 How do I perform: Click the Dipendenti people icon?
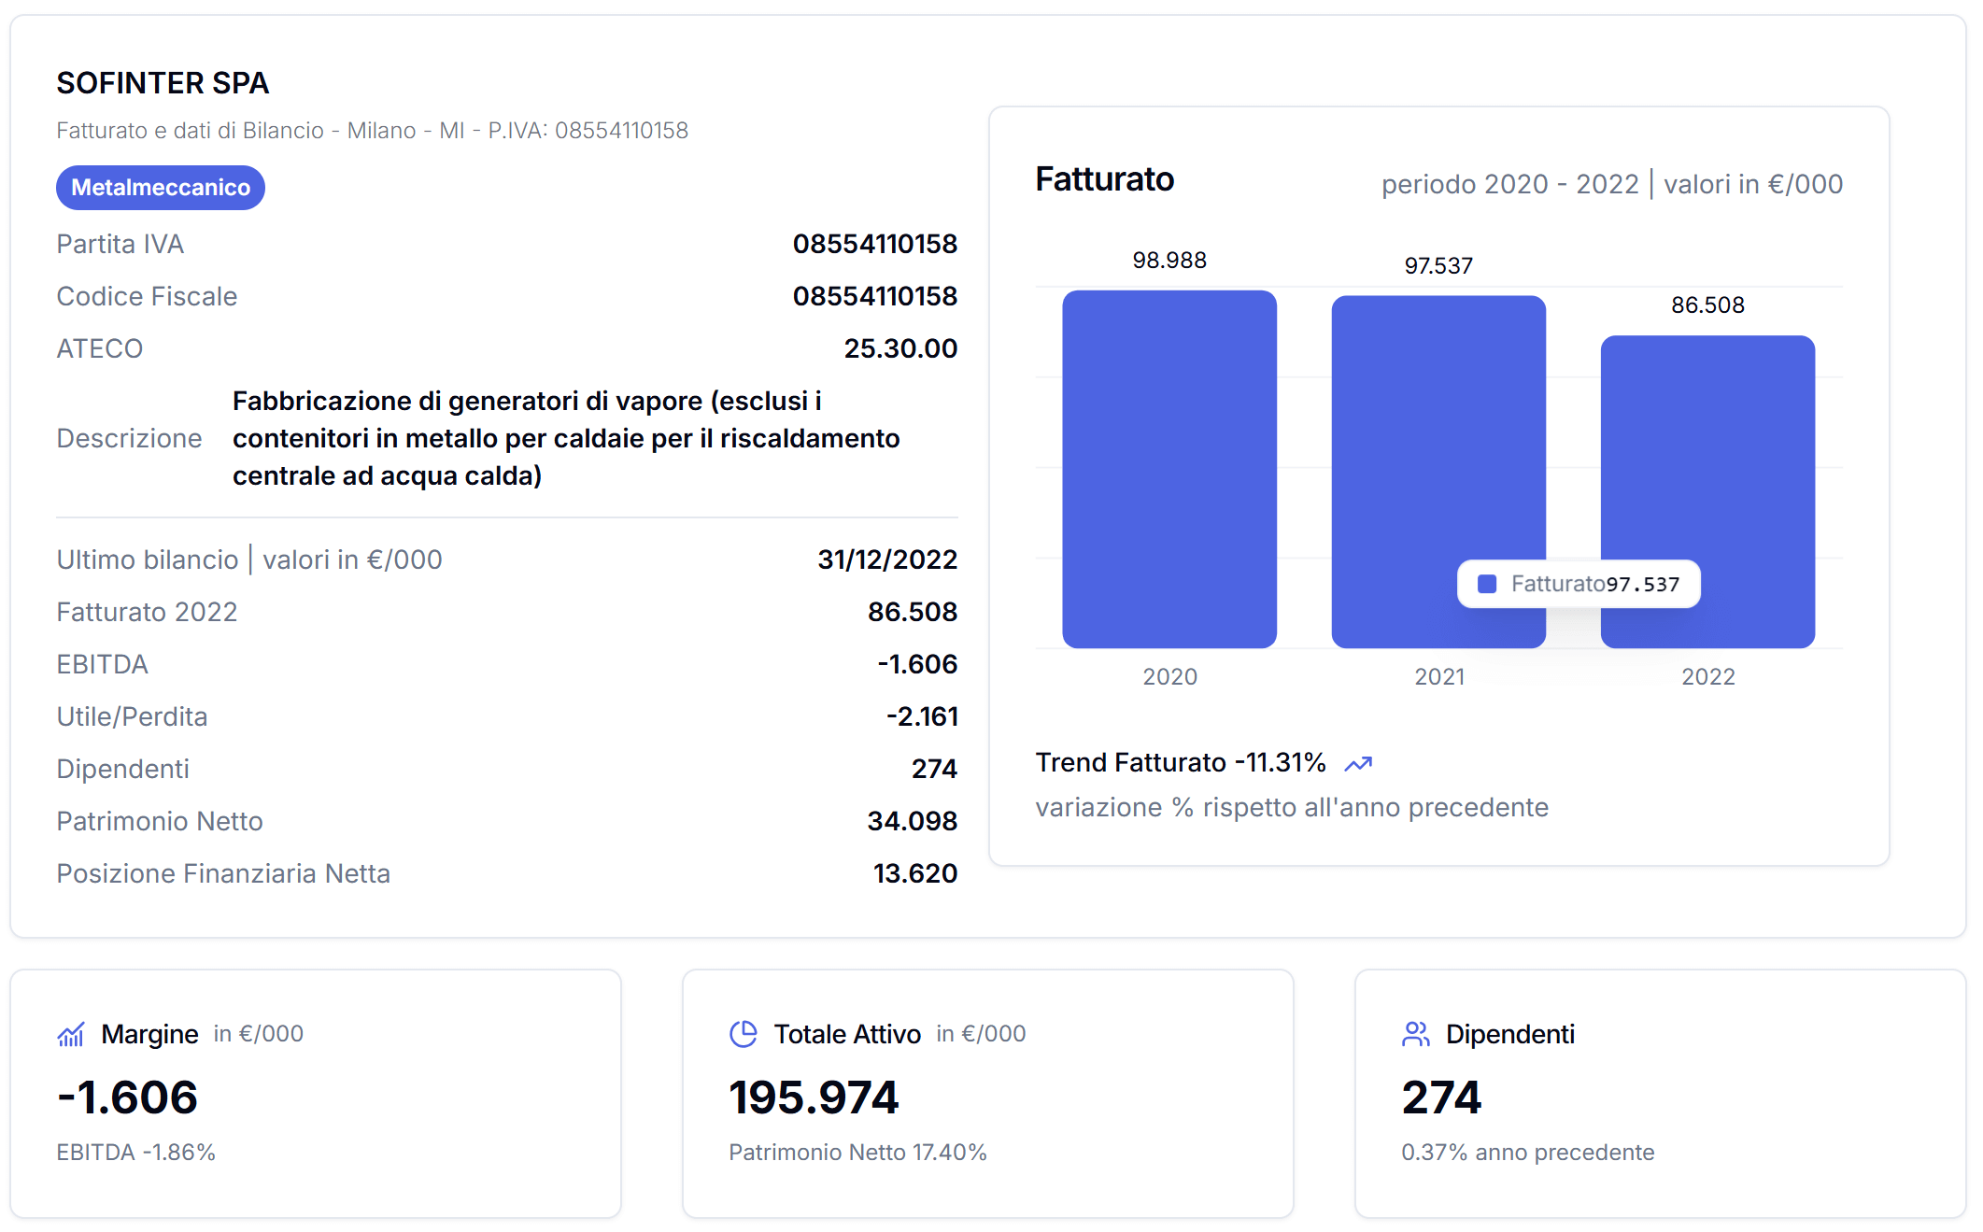pos(1416,1034)
